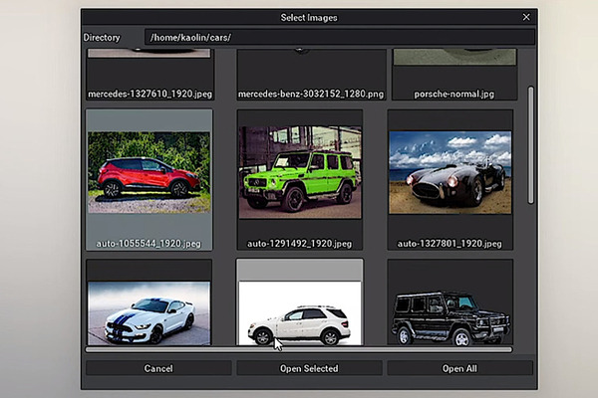Click the horizontal scrollbar below the thumbnails
This screenshot has height=398, width=598.
(299, 349)
